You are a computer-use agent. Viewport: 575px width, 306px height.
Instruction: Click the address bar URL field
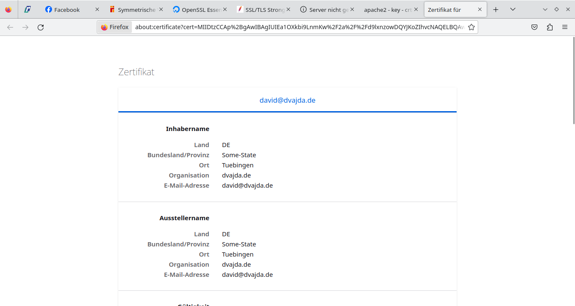click(296, 27)
